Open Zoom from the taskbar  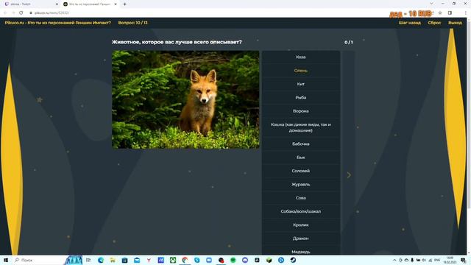pos(209,260)
